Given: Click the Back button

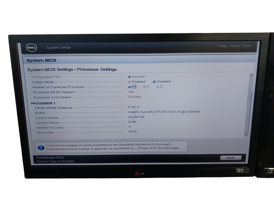Looking at the screenshot, I should pyautogui.click(x=231, y=158).
